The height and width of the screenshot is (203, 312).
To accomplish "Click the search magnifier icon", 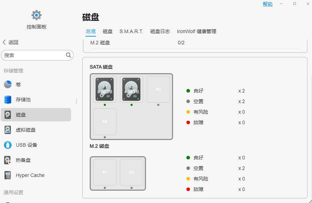I will pos(69,55).
